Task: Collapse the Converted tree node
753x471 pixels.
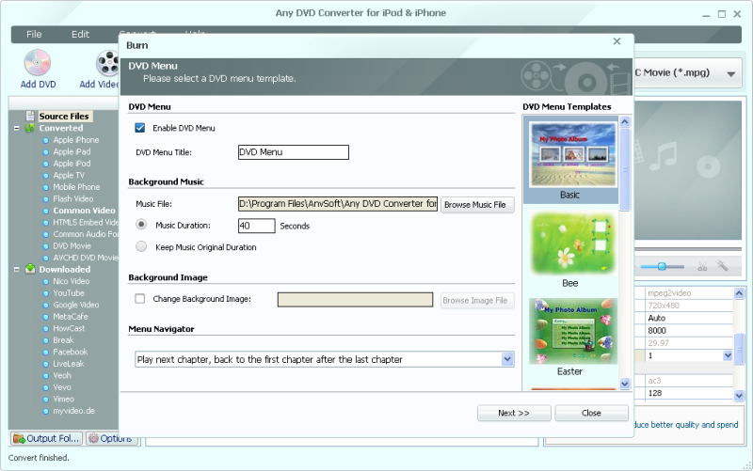Action: [16, 128]
